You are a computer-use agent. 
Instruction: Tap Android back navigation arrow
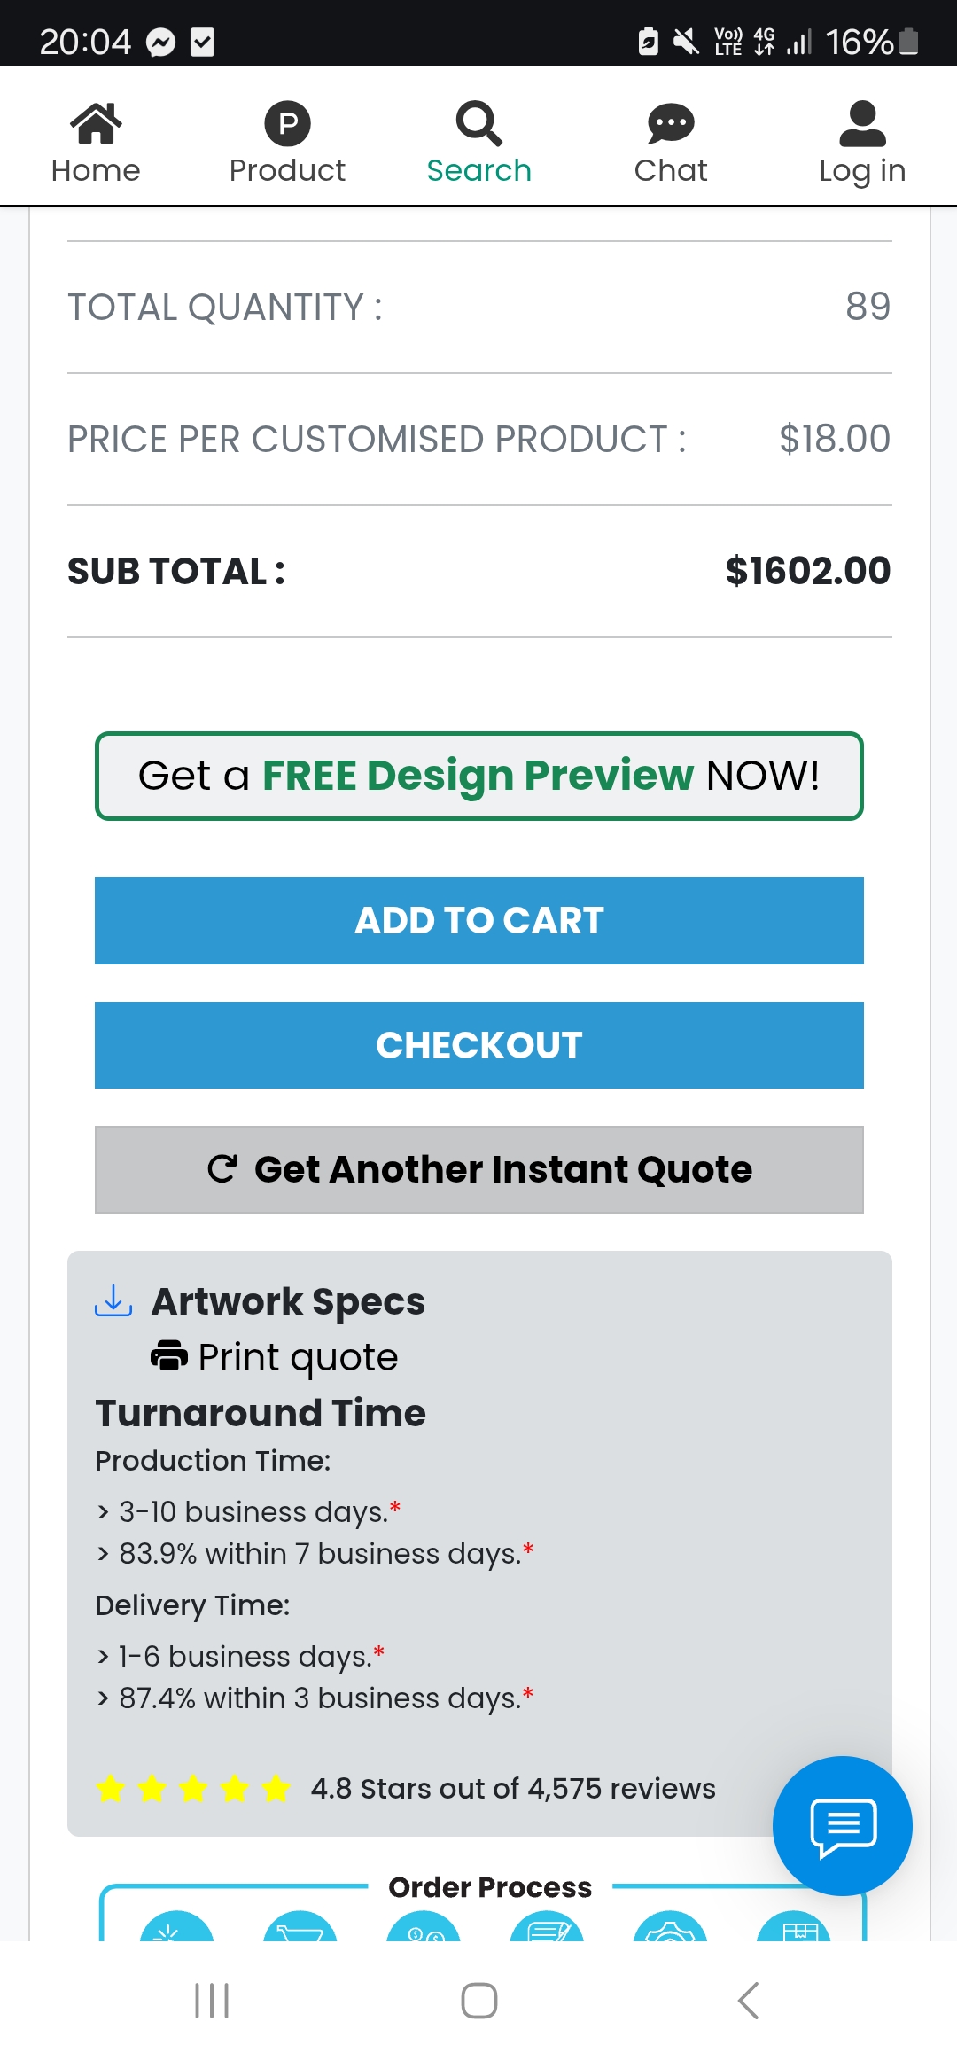(x=749, y=2001)
